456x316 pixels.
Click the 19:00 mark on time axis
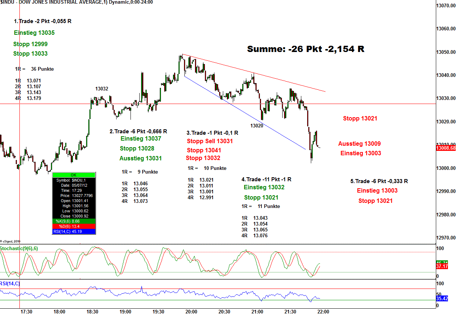coord(125,312)
